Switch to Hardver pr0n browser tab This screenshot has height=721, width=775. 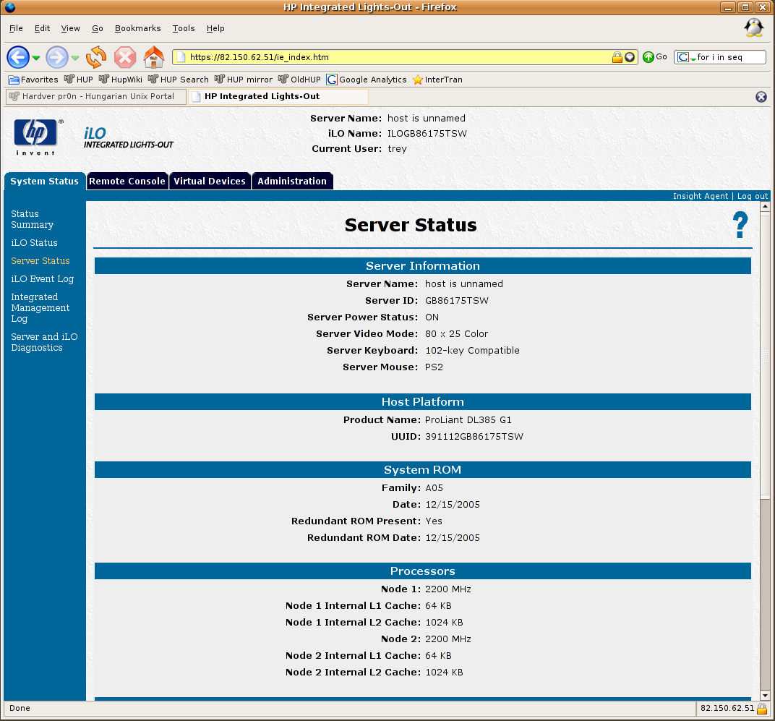96,96
